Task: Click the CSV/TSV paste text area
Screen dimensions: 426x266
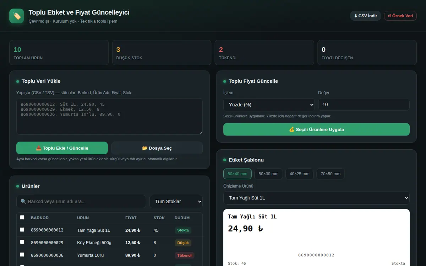Action: (109, 116)
